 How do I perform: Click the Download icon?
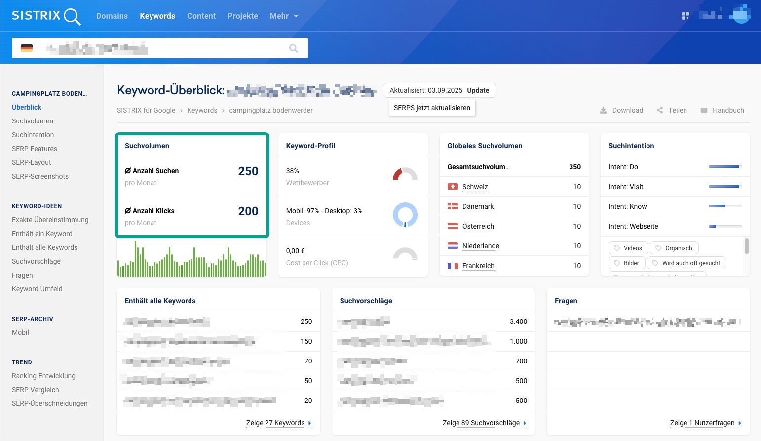(603, 110)
